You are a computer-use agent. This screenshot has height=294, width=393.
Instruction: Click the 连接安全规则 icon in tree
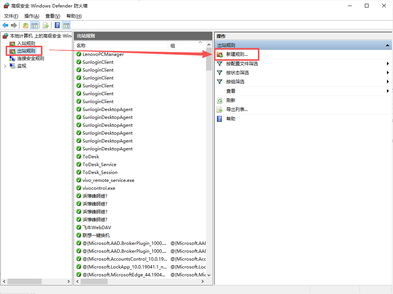[x=12, y=58]
